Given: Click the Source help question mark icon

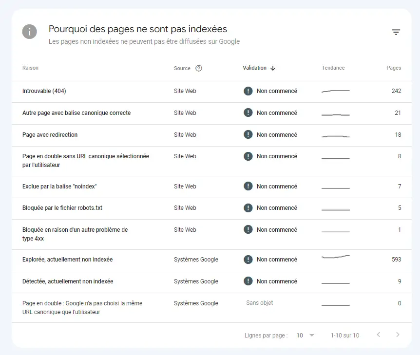Looking at the screenshot, I should click(198, 68).
